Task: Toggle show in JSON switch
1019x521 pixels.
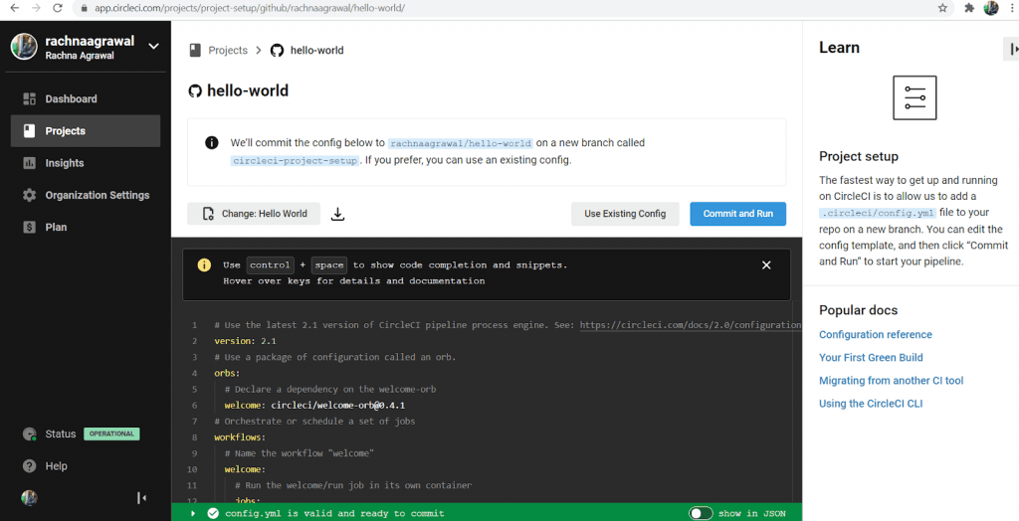Action: click(701, 513)
